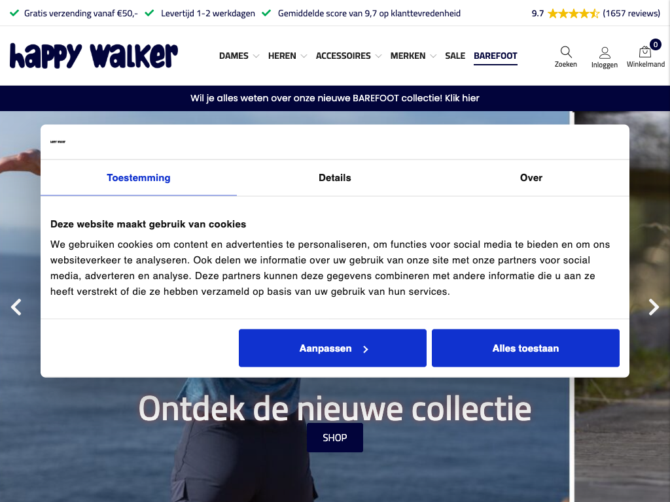This screenshot has width=670, height=502.
Task: Advance carousel with right arrow
Action: pos(654,307)
